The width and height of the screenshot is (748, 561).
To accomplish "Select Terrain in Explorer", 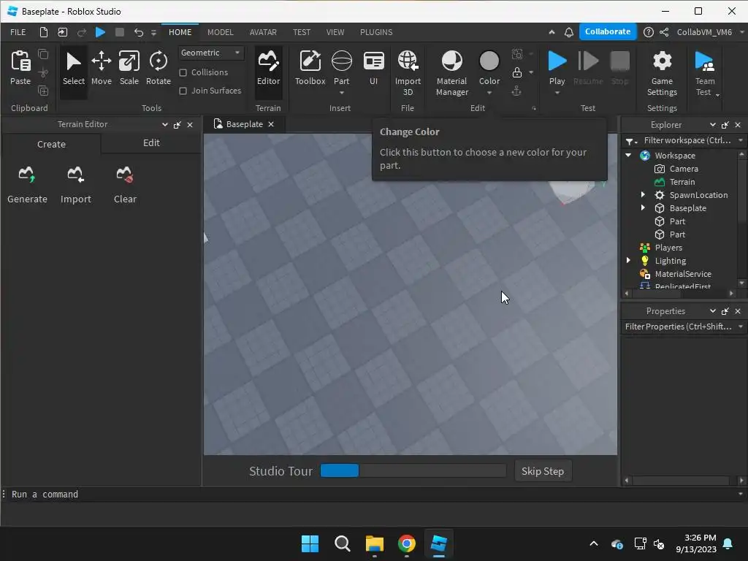I will [682, 182].
